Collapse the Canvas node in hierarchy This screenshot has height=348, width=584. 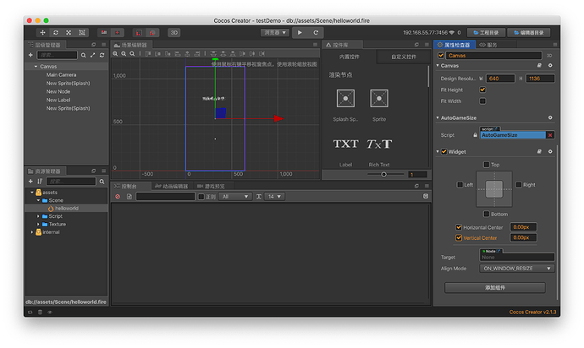(x=36, y=66)
